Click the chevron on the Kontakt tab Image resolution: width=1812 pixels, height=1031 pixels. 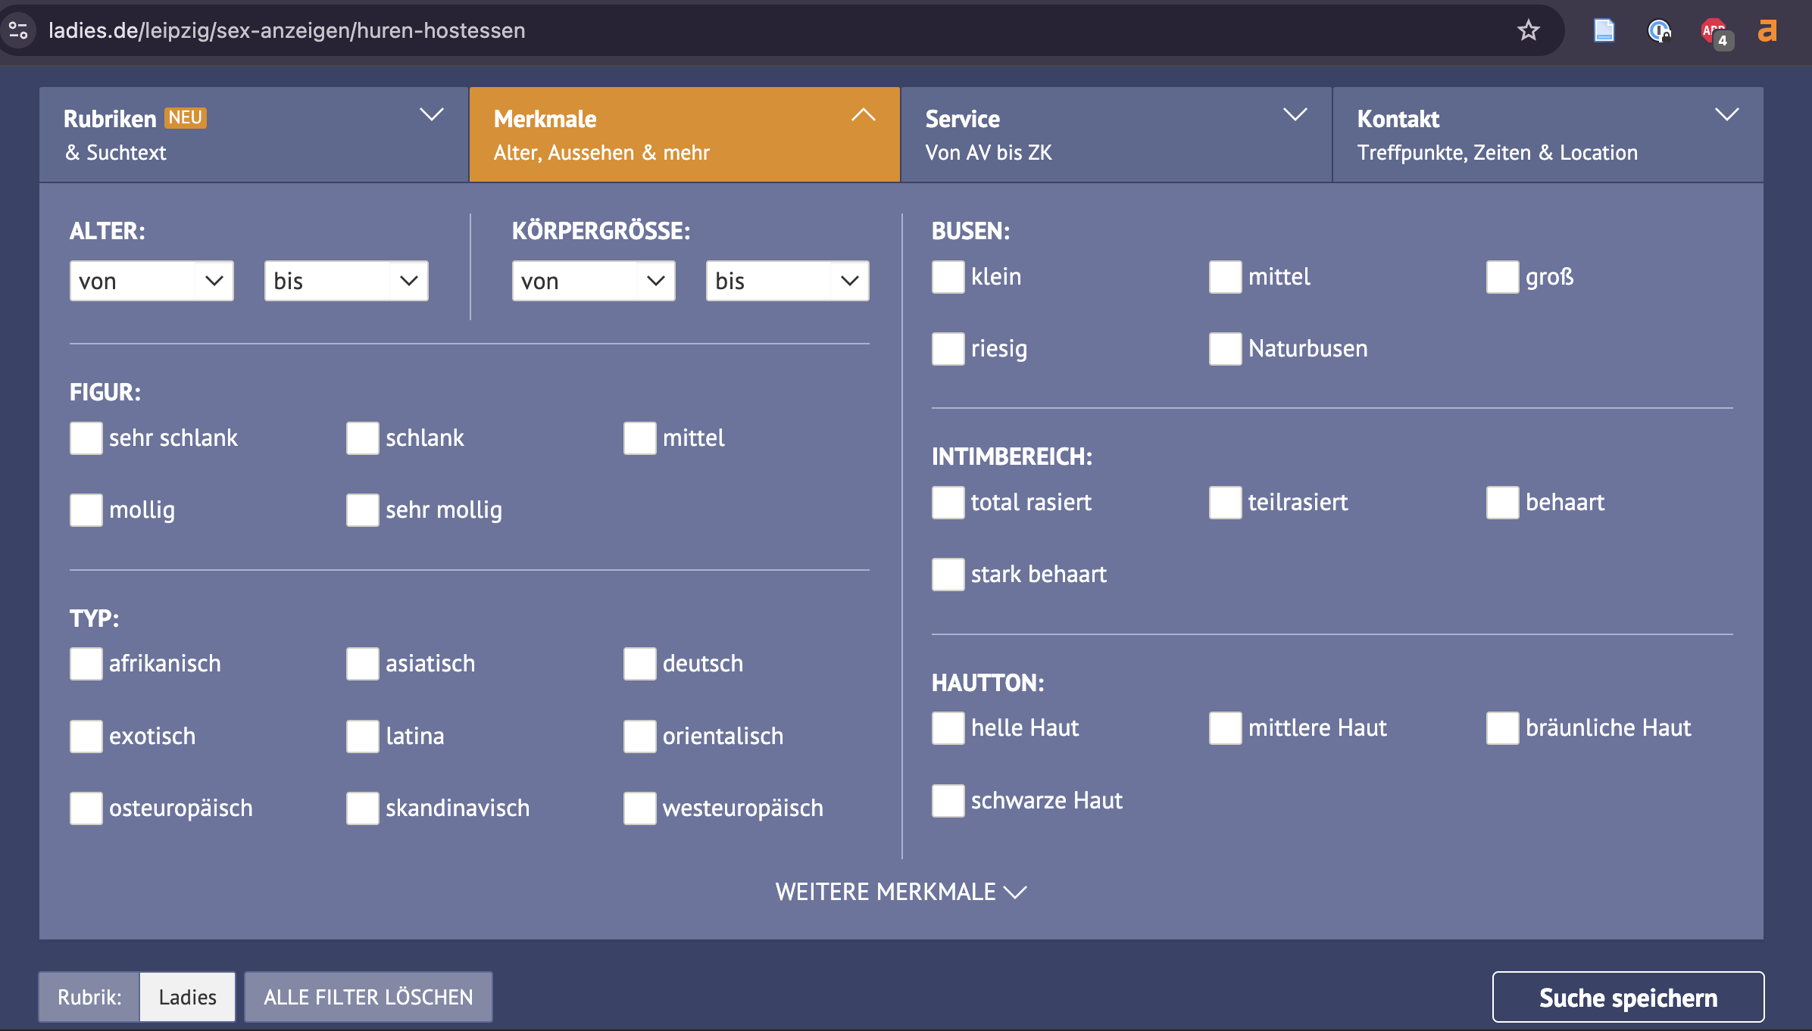click(1726, 115)
